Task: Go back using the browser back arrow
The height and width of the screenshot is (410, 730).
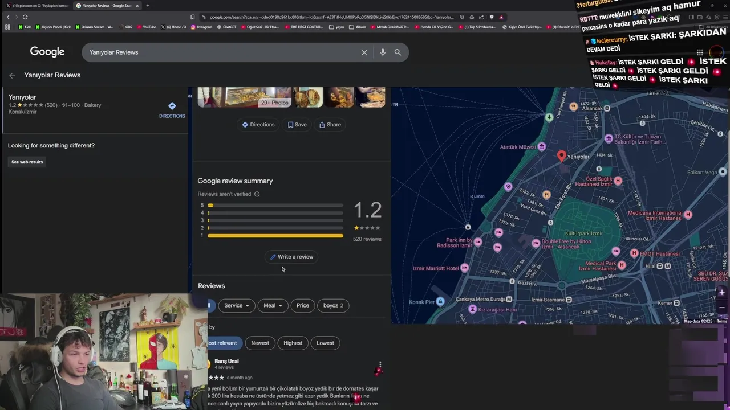Action: [8, 17]
